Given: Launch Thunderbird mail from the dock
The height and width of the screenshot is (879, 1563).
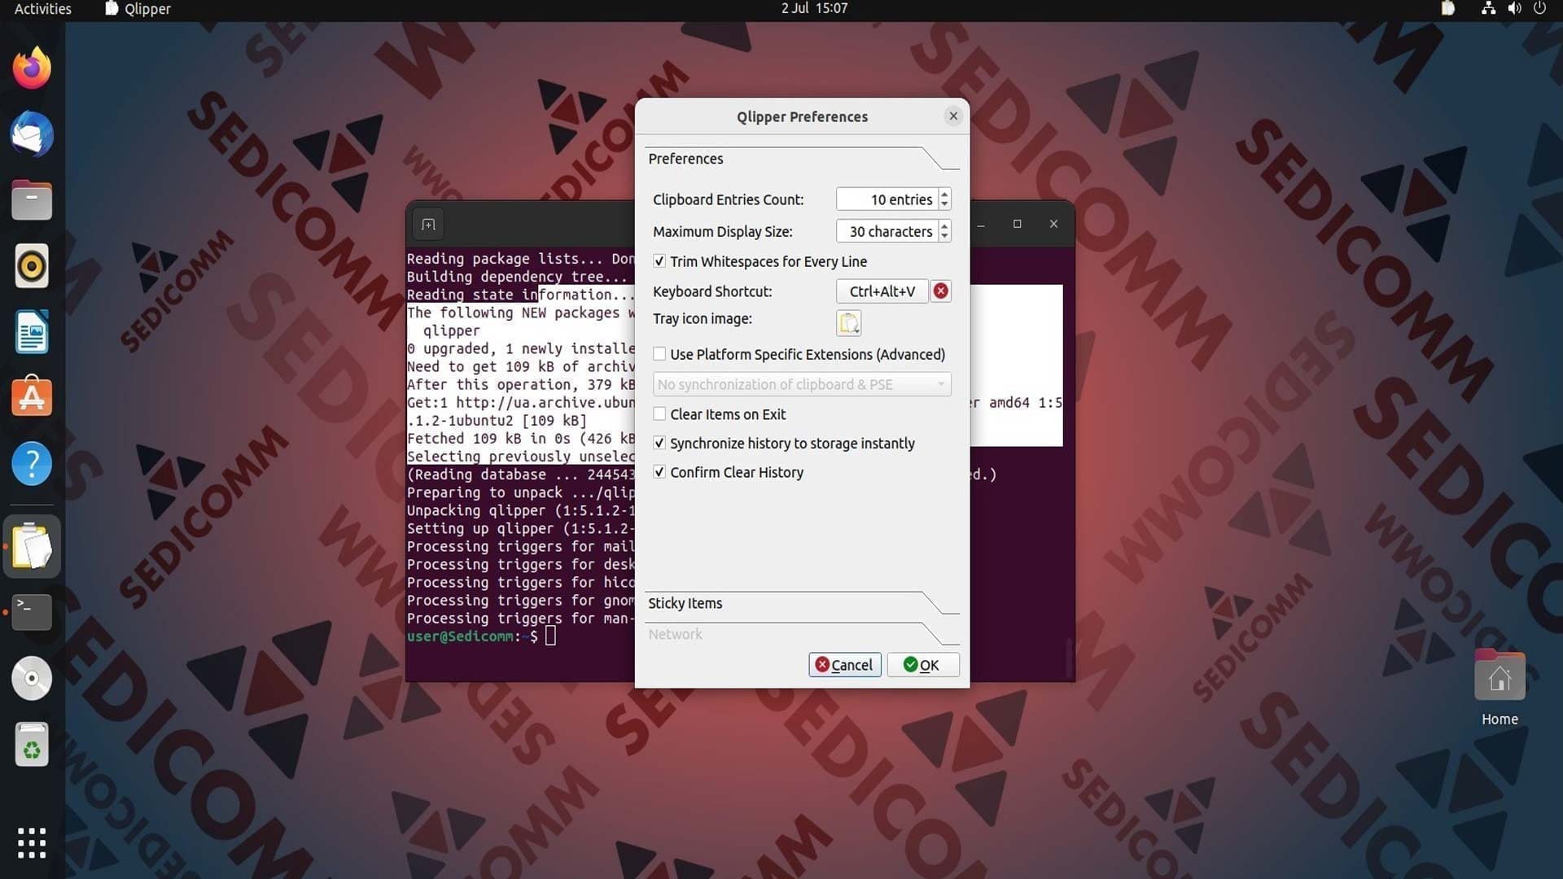Looking at the screenshot, I should (32, 134).
